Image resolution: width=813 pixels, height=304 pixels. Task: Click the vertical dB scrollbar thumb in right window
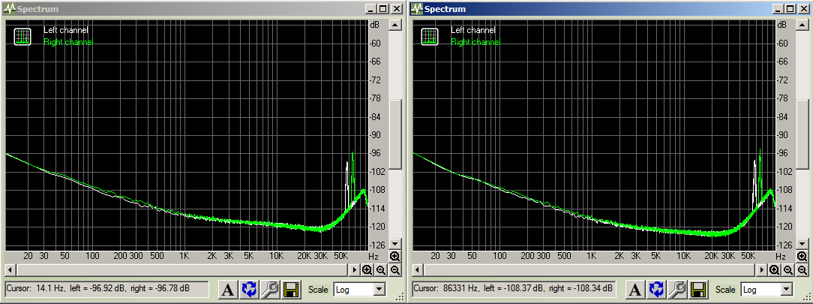tap(802, 134)
